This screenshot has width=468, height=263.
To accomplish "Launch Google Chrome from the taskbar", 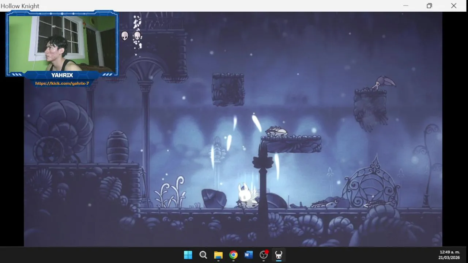I will click(x=233, y=255).
